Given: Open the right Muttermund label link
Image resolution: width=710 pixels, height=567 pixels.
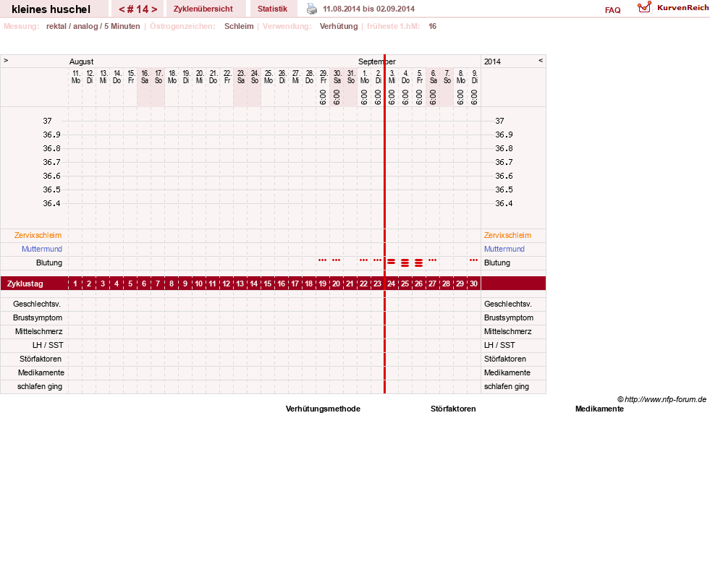Looking at the screenshot, I should (504, 249).
